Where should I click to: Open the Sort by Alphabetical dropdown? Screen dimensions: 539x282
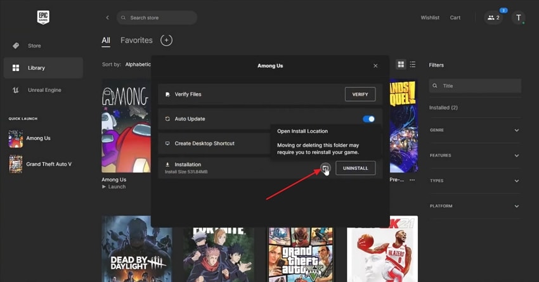point(138,64)
